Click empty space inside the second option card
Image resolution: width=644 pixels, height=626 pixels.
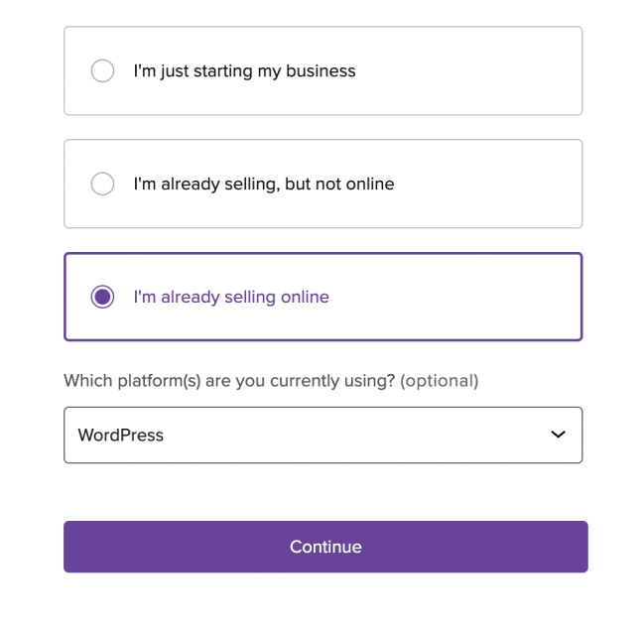[486, 185]
